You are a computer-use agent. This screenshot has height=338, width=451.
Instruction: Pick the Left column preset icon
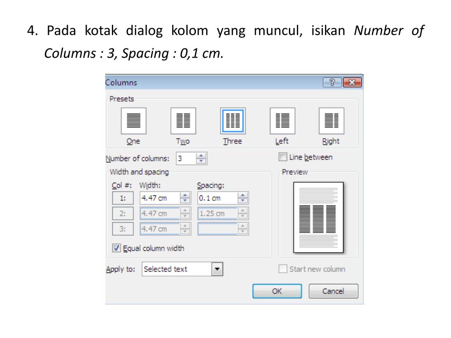tap(282, 121)
